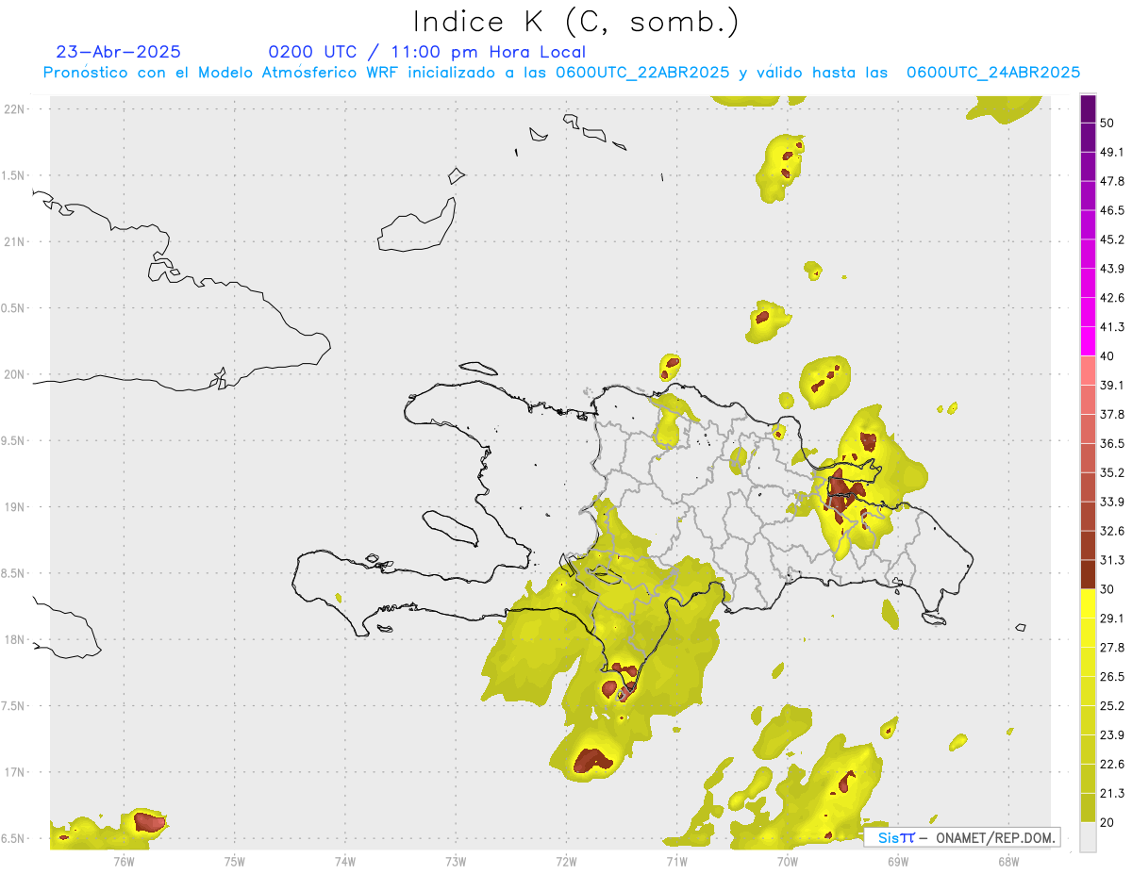Select the salmon swatch between 39.1 and 40

click(1089, 371)
